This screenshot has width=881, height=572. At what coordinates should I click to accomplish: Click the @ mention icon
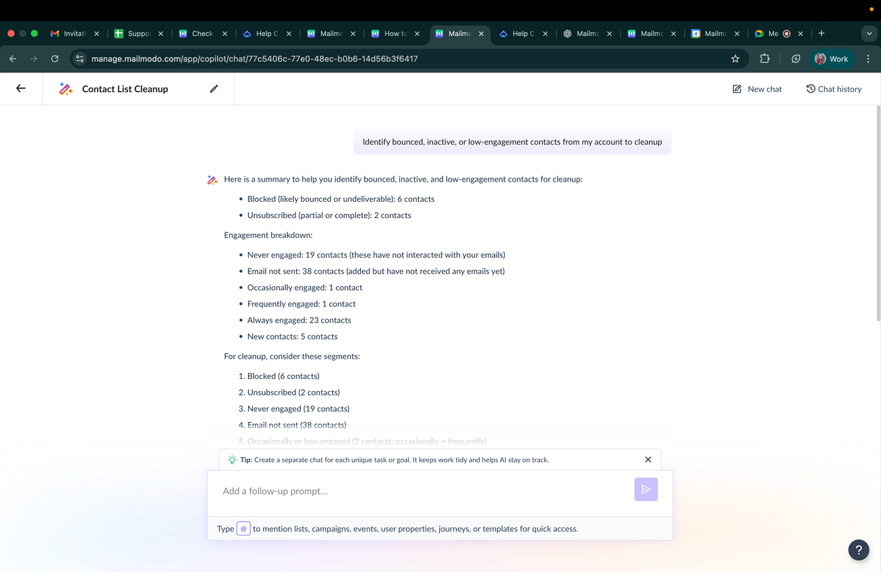[x=243, y=529]
